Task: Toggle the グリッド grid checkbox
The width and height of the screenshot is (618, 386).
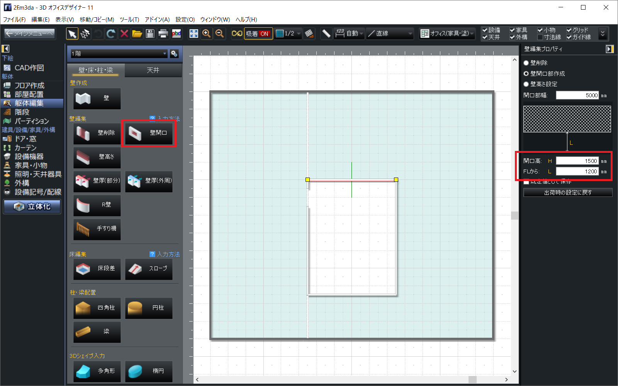Action: click(x=569, y=30)
